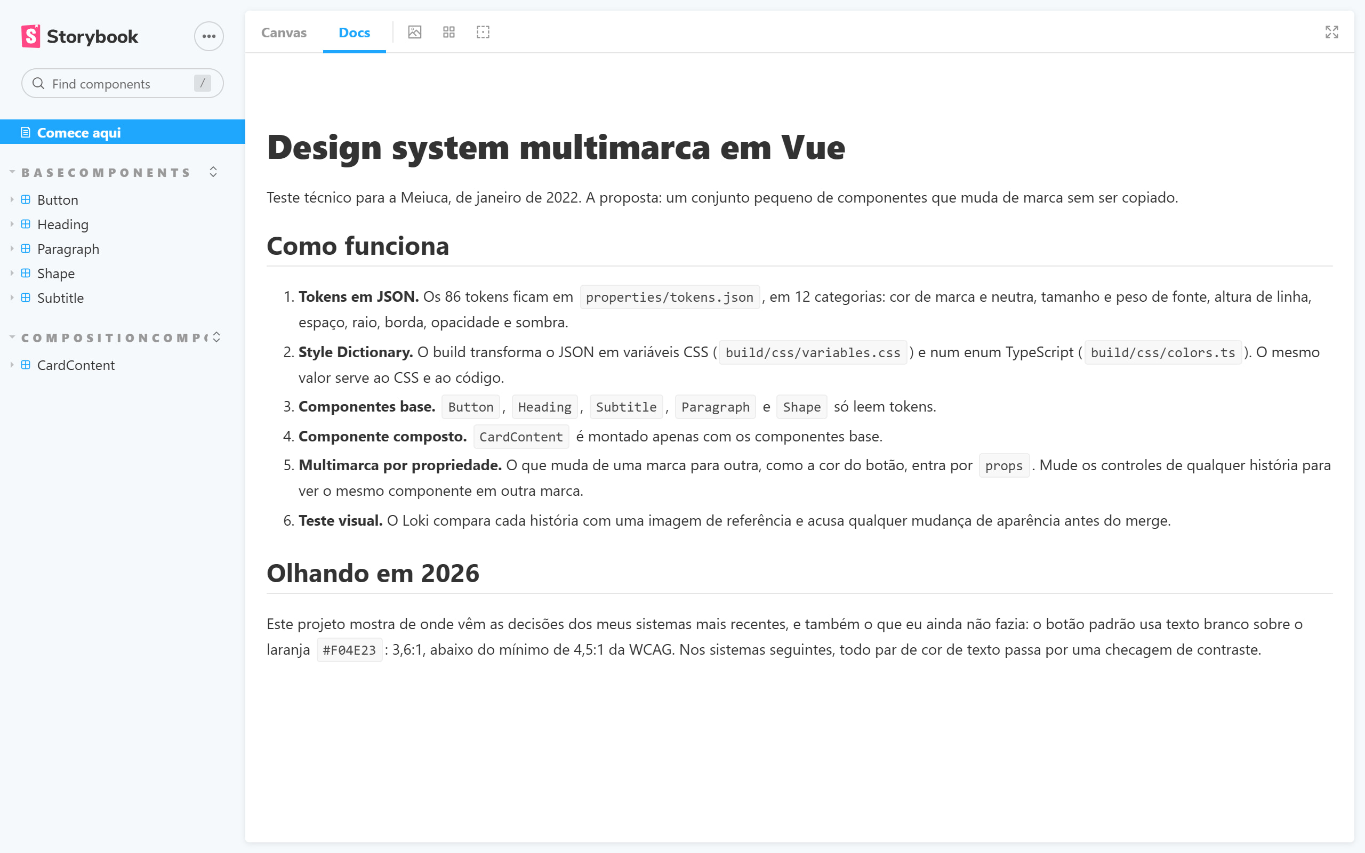
Task: Select the Docs tab
Action: [x=354, y=32]
